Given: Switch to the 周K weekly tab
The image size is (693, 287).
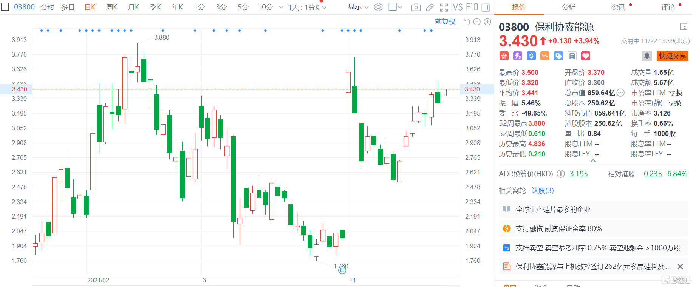Looking at the screenshot, I should point(111,7).
